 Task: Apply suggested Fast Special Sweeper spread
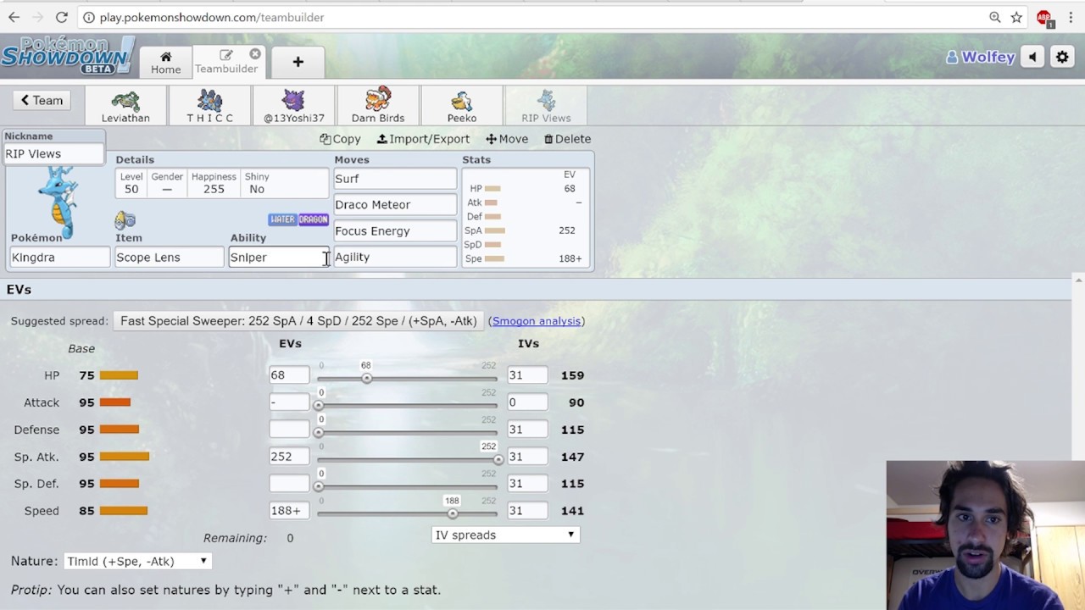(298, 321)
